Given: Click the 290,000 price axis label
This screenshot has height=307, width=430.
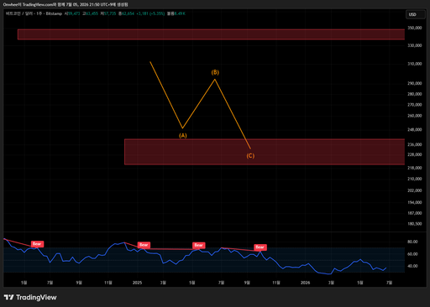Looking at the screenshot, I should [x=415, y=83].
